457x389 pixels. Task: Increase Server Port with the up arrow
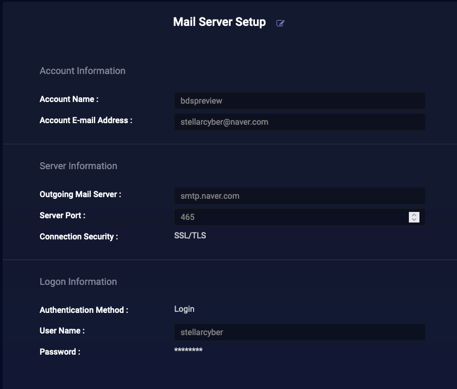click(414, 215)
